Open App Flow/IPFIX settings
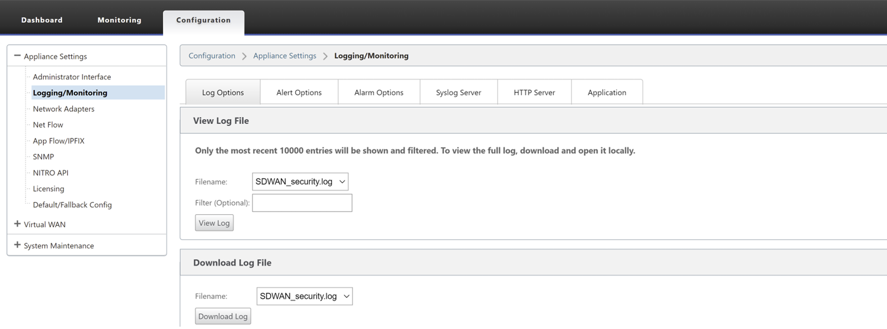 (x=59, y=141)
